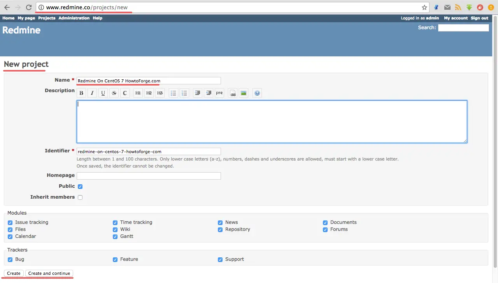Image resolution: width=498 pixels, height=283 pixels.
Task: Insert inline code with the C icon
Action: [125, 93]
